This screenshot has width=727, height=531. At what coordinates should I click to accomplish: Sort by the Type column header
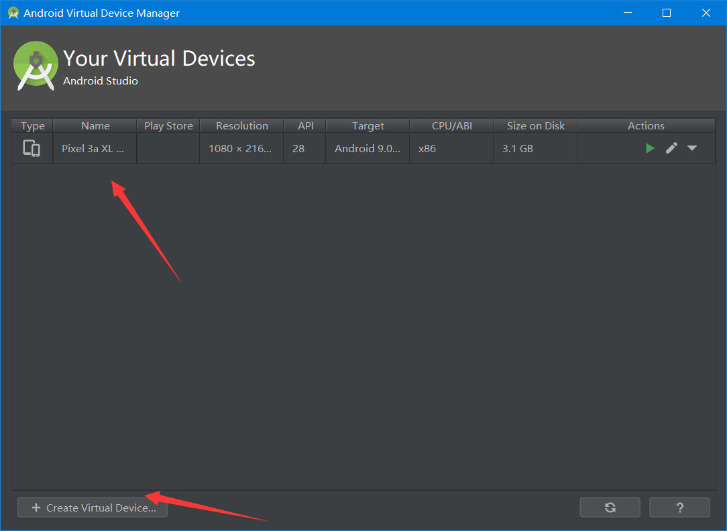32,125
